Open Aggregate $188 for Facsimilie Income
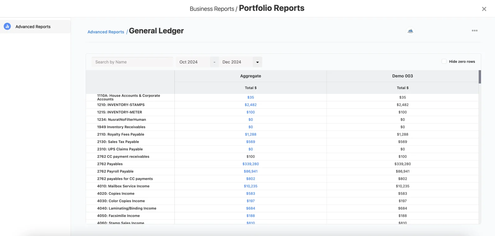This screenshot has height=236, width=495. pos(251,216)
